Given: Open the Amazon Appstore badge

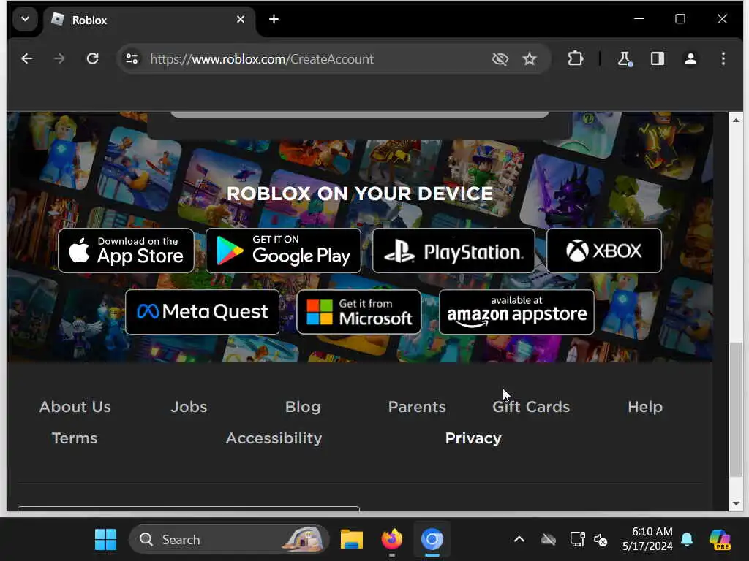Looking at the screenshot, I should (516, 312).
